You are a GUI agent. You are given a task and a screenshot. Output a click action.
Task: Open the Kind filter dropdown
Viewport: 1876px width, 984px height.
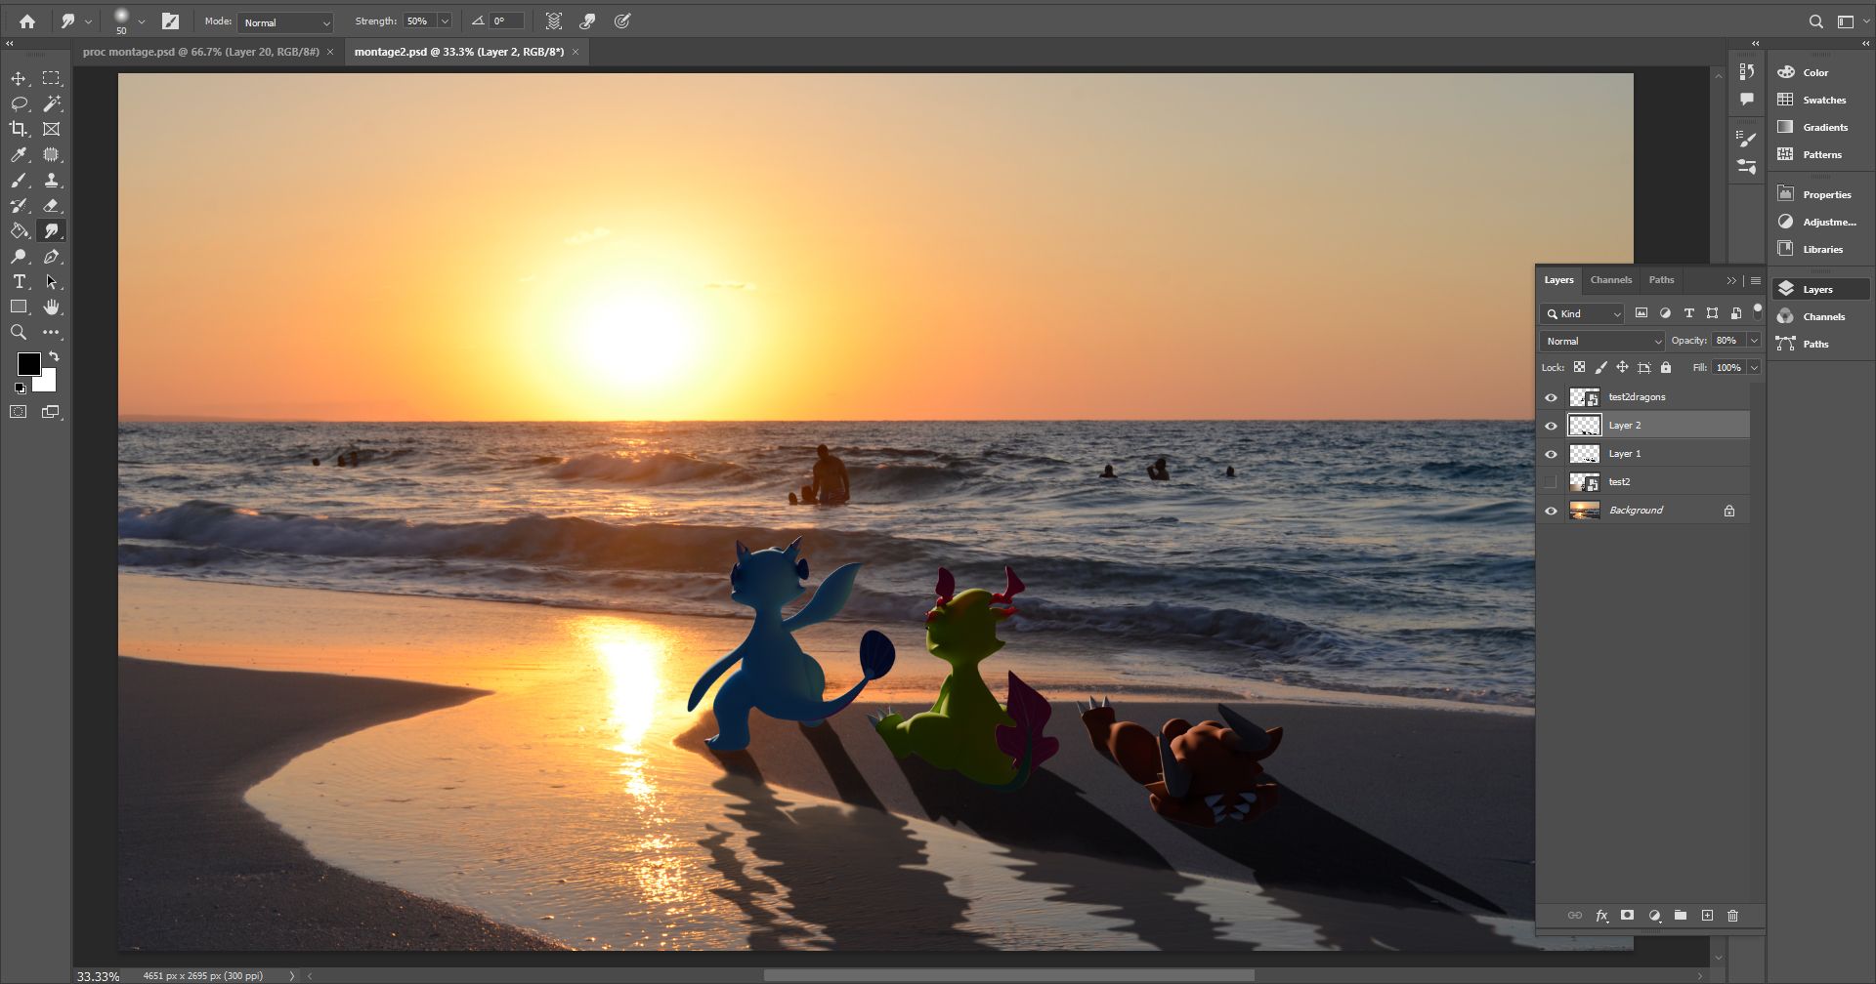[x=1582, y=313]
